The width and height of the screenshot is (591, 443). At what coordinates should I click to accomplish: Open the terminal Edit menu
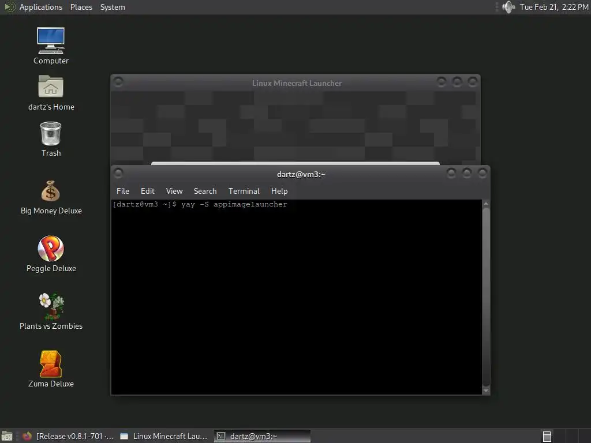(147, 191)
